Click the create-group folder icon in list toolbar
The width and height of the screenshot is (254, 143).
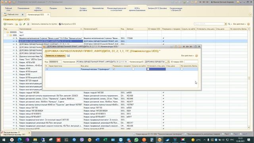pos(16,24)
